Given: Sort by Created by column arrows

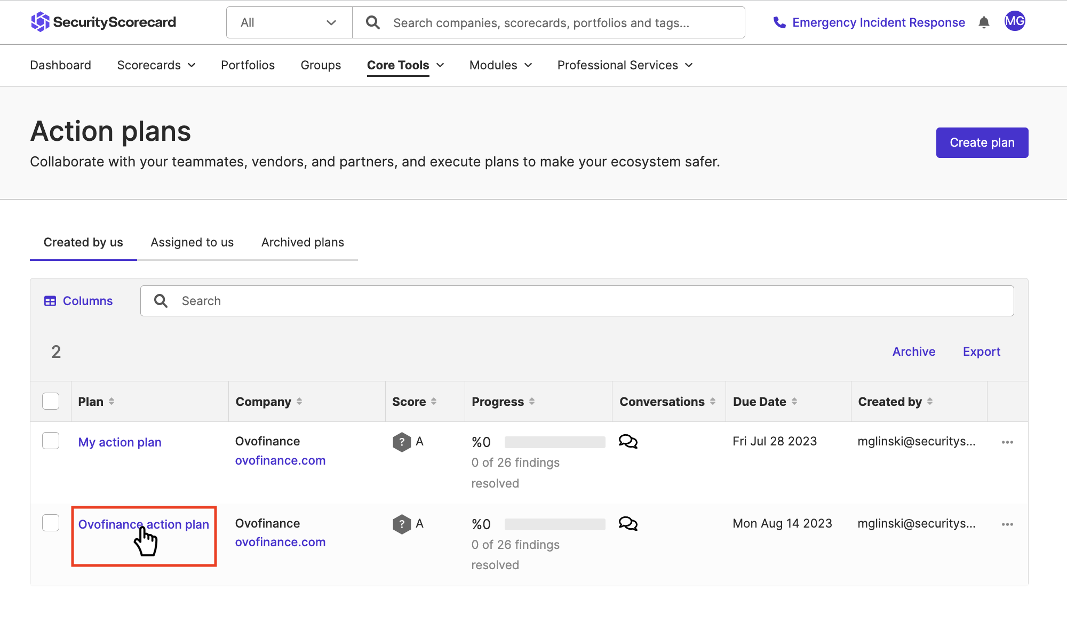Looking at the screenshot, I should [x=930, y=401].
